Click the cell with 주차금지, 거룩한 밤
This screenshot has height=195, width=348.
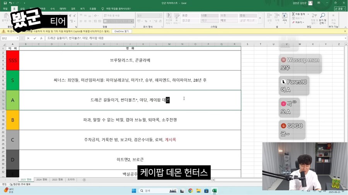point(130,140)
